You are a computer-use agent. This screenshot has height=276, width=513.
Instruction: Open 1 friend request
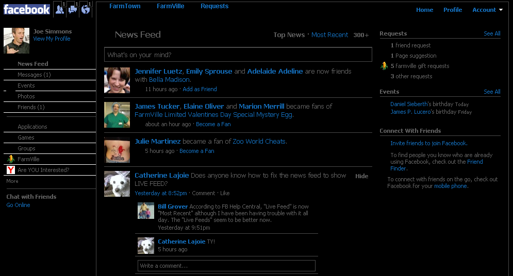click(410, 45)
